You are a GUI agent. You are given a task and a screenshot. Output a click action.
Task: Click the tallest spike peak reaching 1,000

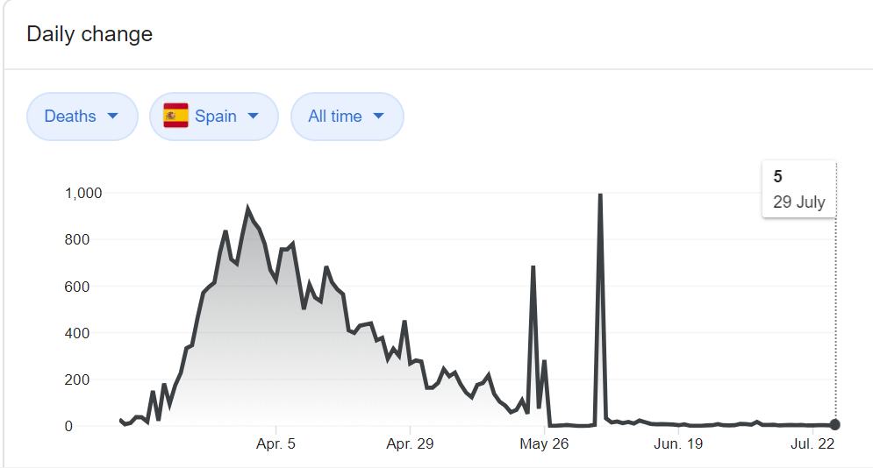(600, 195)
